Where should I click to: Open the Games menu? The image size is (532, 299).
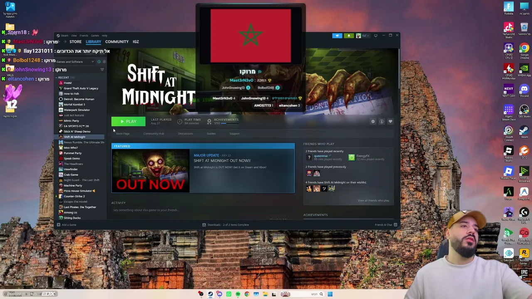click(95, 35)
